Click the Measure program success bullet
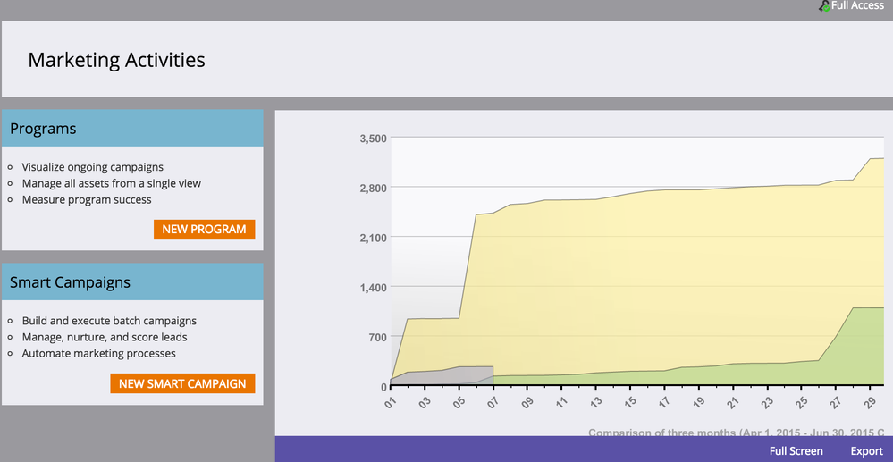 pyautogui.click(x=87, y=199)
